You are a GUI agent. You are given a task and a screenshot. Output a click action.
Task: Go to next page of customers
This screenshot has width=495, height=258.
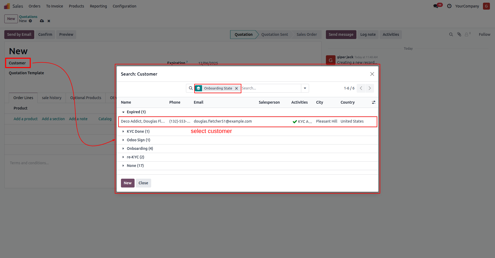tap(370, 88)
